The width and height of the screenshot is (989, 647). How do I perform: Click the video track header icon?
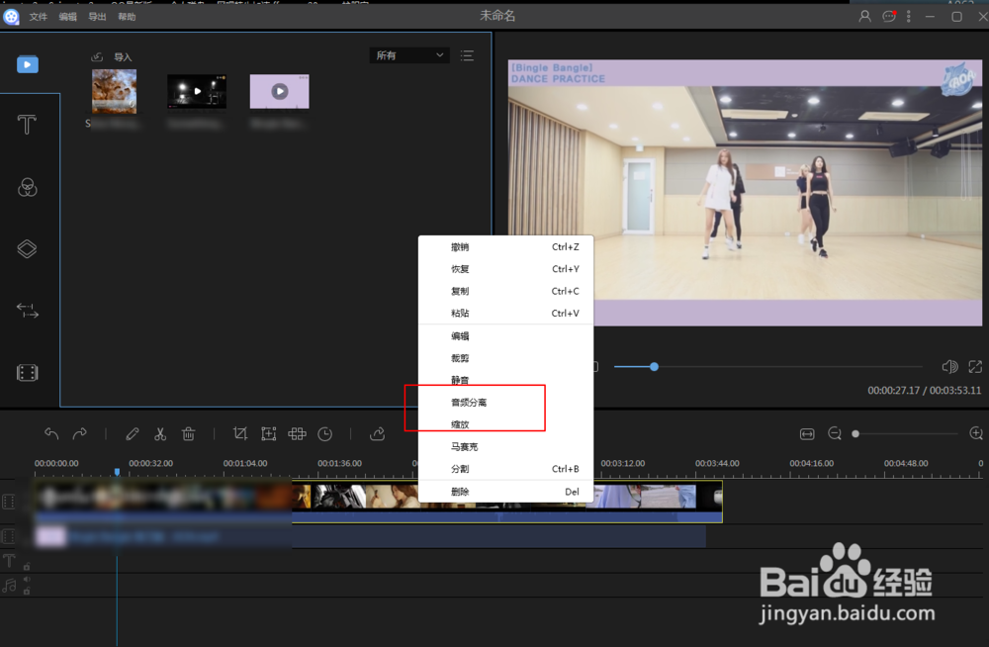tap(9, 503)
